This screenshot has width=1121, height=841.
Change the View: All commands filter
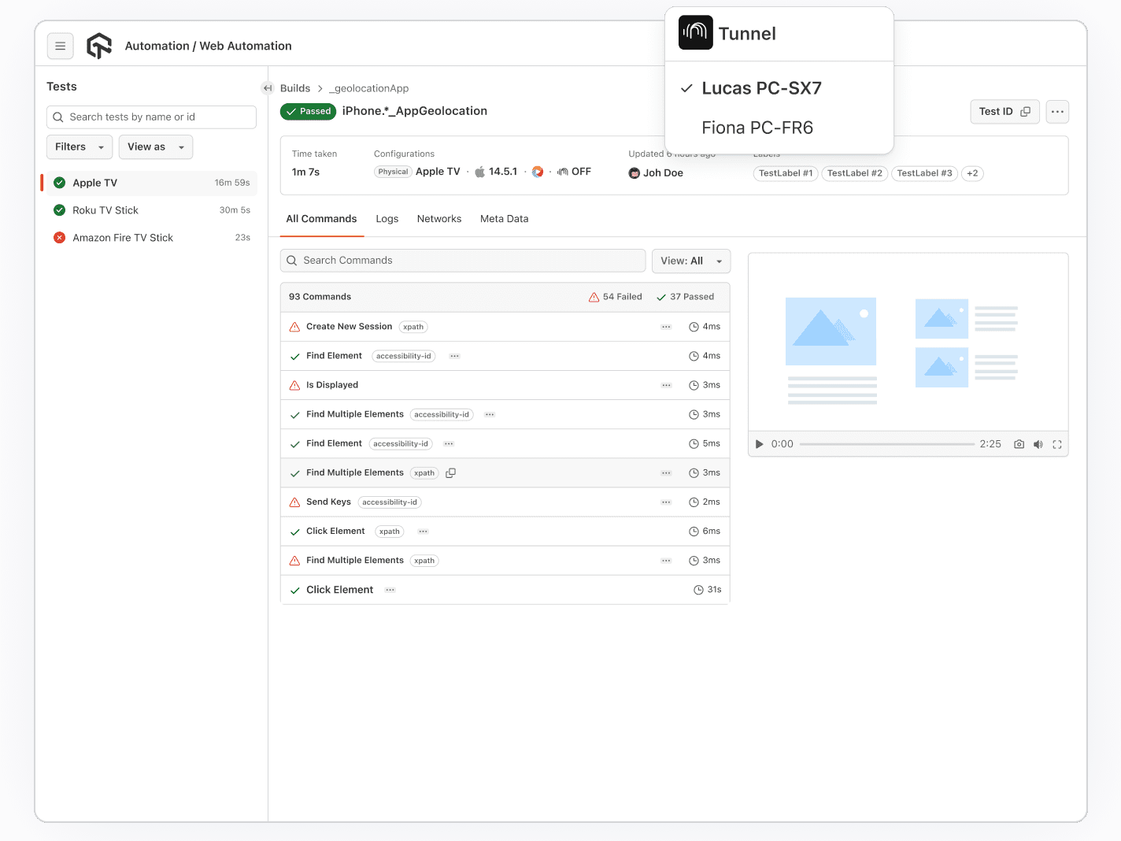point(690,261)
